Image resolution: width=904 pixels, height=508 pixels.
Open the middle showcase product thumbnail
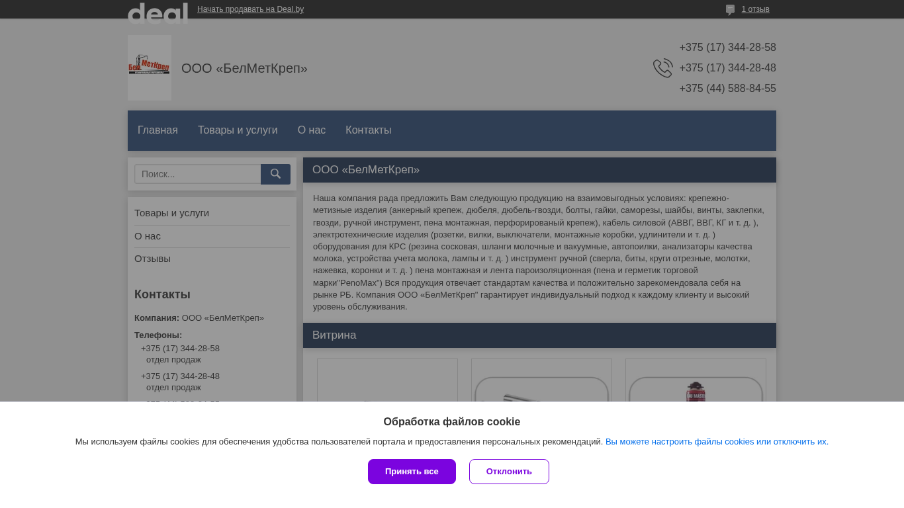[x=541, y=384]
